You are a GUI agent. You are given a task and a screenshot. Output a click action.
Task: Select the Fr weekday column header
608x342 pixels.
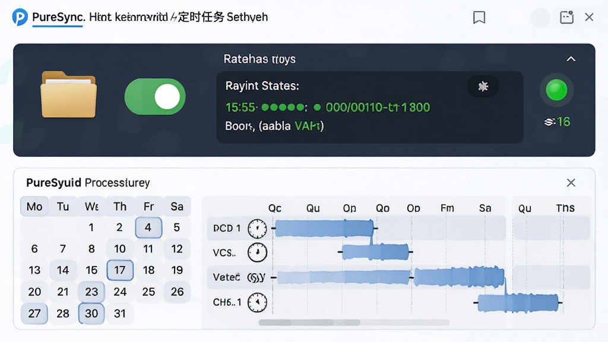(x=148, y=206)
